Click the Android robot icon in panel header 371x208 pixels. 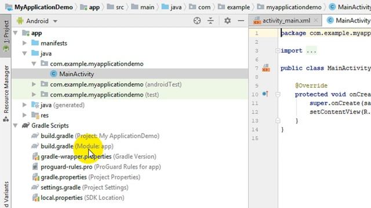pyautogui.click(x=20, y=21)
